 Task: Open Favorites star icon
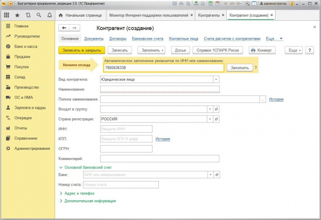pos(18,15)
